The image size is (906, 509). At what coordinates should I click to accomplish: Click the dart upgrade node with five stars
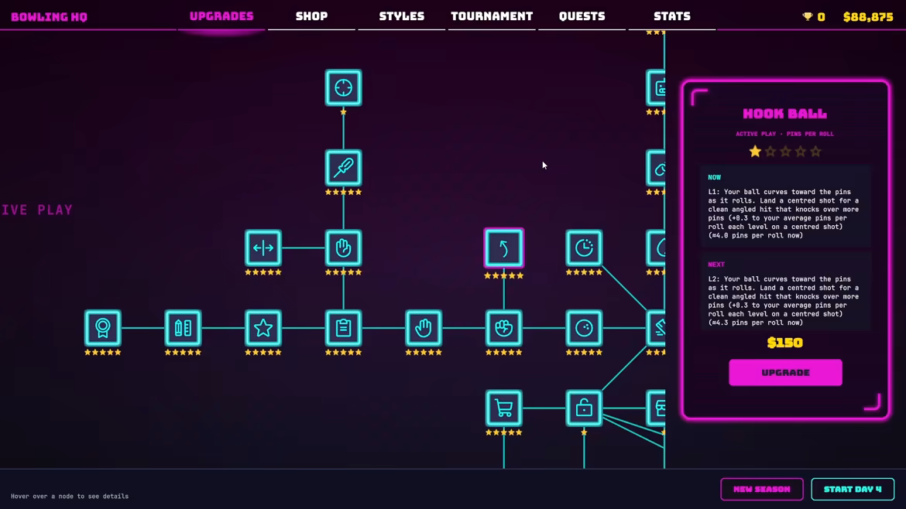(343, 168)
